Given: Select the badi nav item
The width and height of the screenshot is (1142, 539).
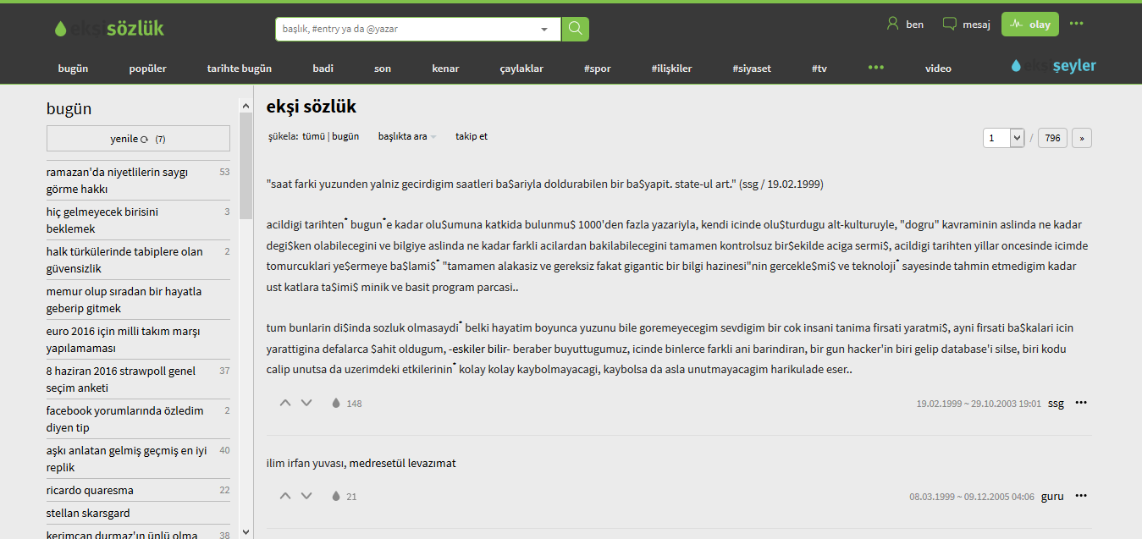Looking at the screenshot, I should coord(323,69).
